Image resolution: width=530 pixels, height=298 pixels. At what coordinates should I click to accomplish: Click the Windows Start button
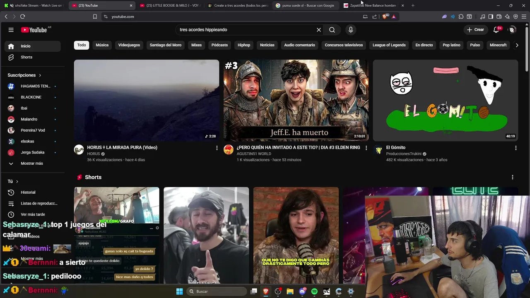pos(179,291)
